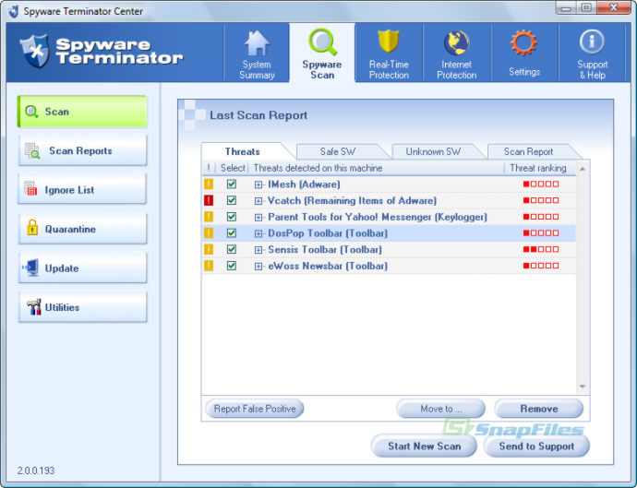Click the Quarantine padlock icon

coord(32,227)
